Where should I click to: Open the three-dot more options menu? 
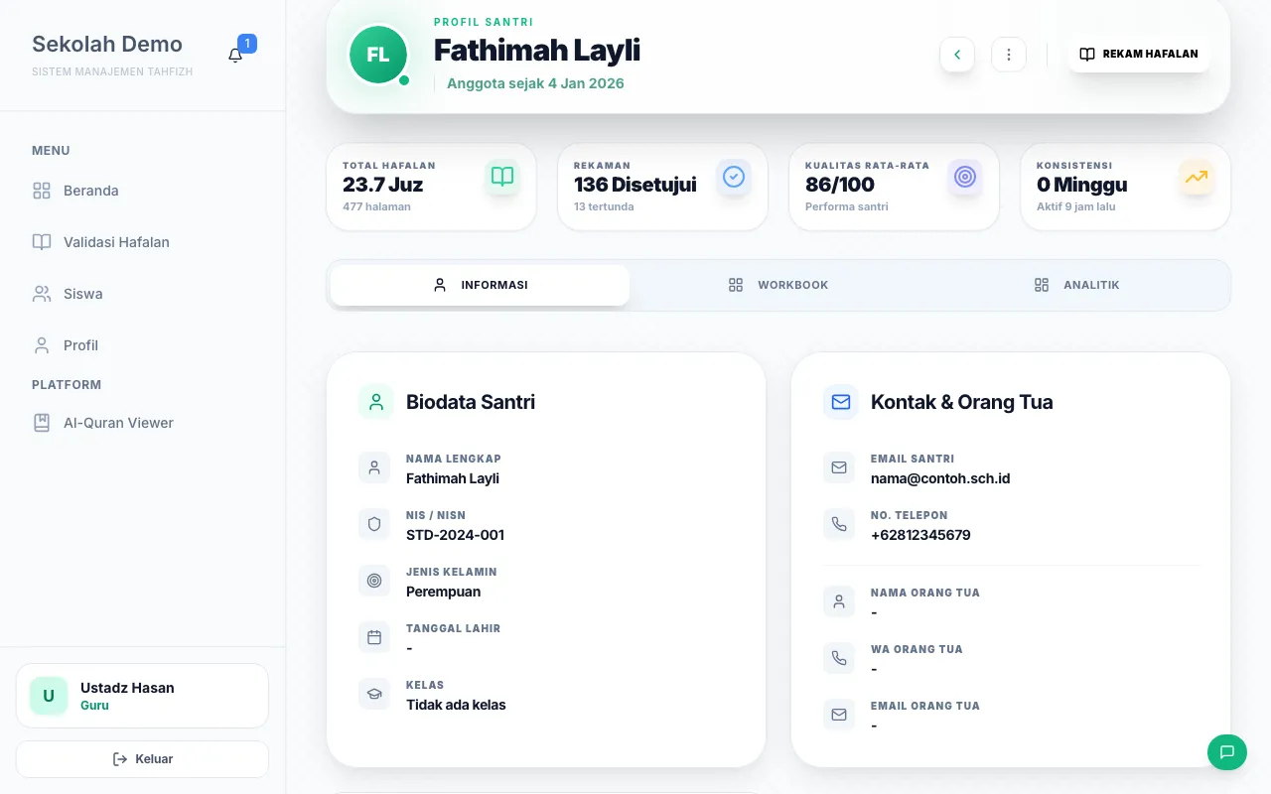click(1009, 55)
